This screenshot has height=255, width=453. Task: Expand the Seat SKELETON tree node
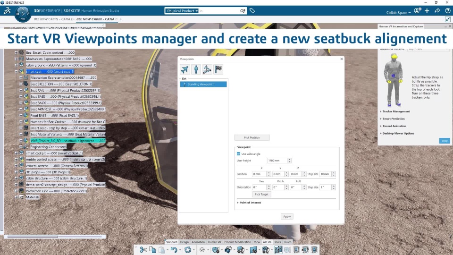click(x=21, y=84)
